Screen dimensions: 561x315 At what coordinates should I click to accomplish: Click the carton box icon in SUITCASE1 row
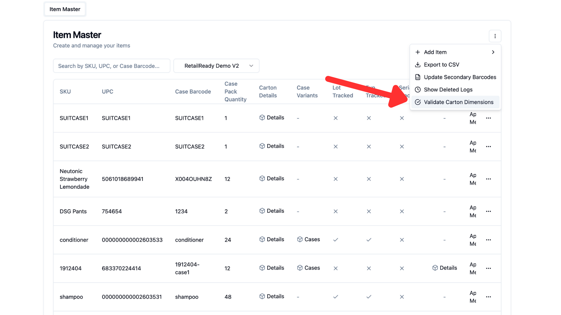click(262, 118)
